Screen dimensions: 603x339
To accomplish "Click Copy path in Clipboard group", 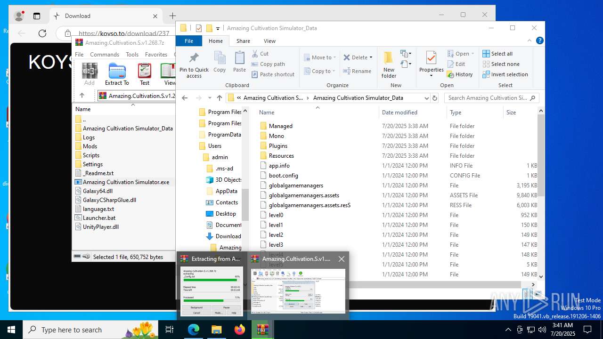I will point(268,64).
